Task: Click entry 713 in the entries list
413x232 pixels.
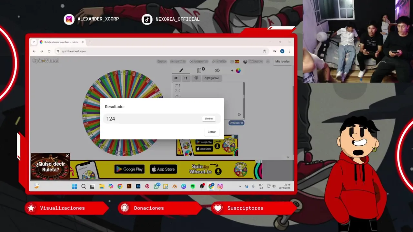Action: (x=178, y=96)
